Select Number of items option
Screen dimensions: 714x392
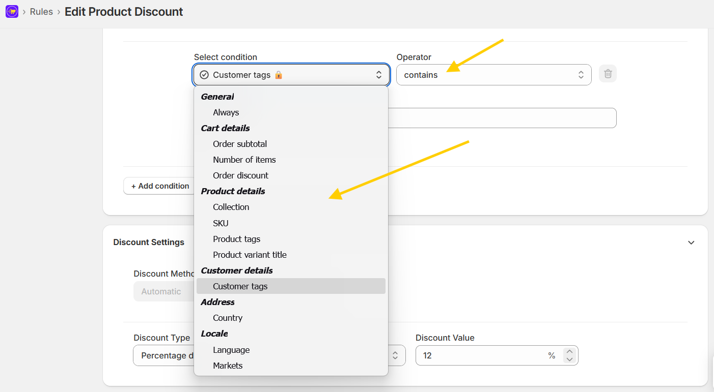pos(244,160)
